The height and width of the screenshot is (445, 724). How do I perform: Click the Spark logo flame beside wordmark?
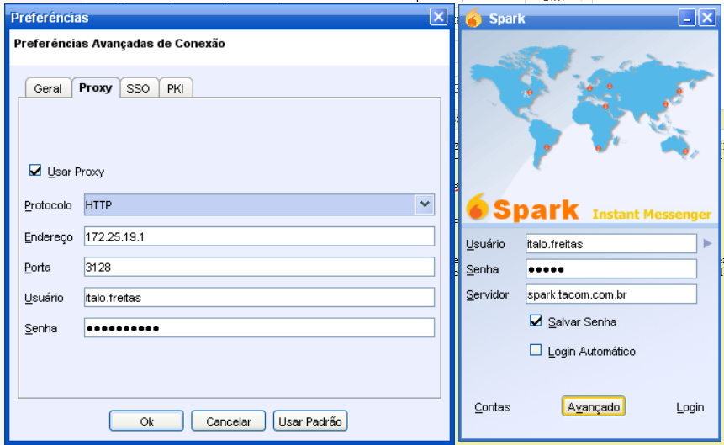pos(478,207)
